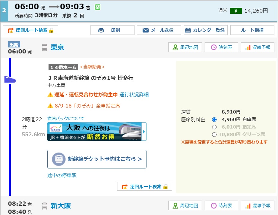Click bar chart icon in 新大阪 混雑予報
Viewport: 278px width, 215px height.
coord(248,206)
